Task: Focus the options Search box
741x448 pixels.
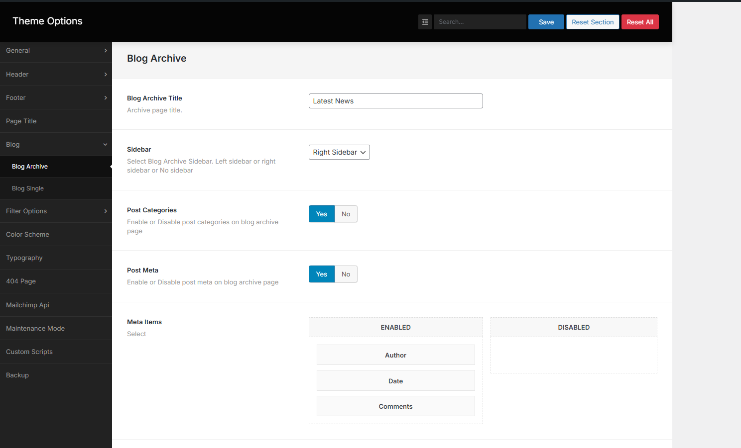Action: coord(480,22)
